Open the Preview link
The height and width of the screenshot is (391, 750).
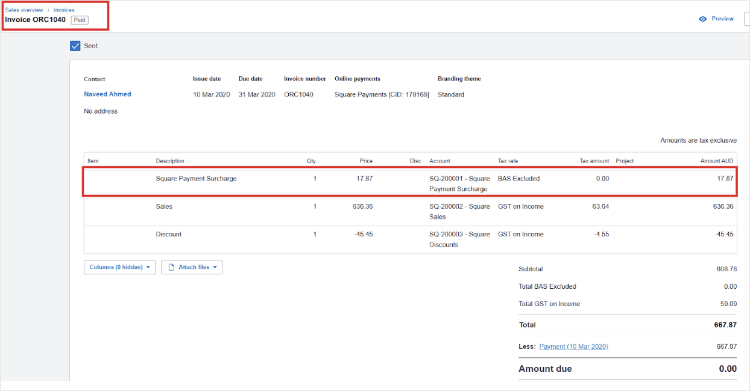722,19
